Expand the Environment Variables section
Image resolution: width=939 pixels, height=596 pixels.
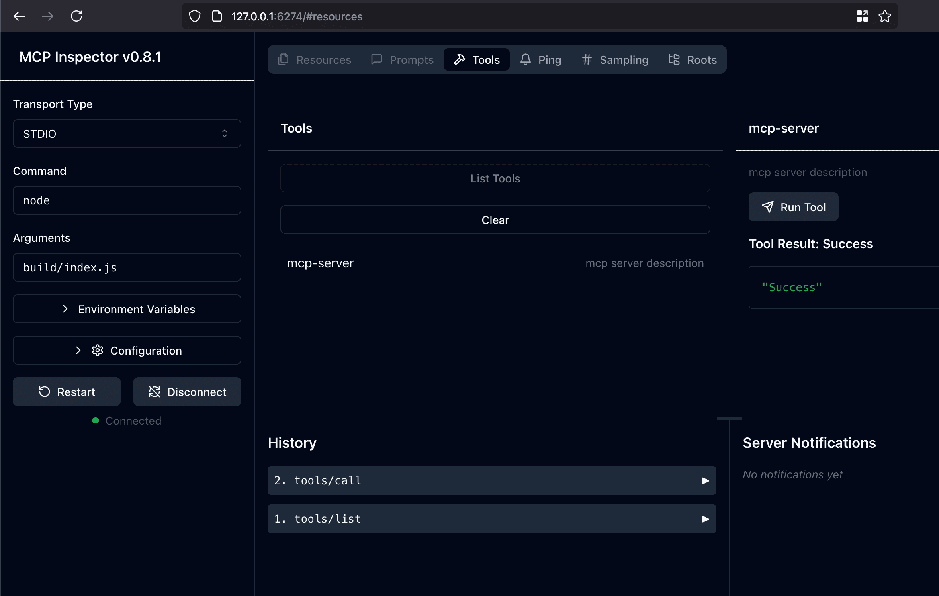[x=127, y=309]
